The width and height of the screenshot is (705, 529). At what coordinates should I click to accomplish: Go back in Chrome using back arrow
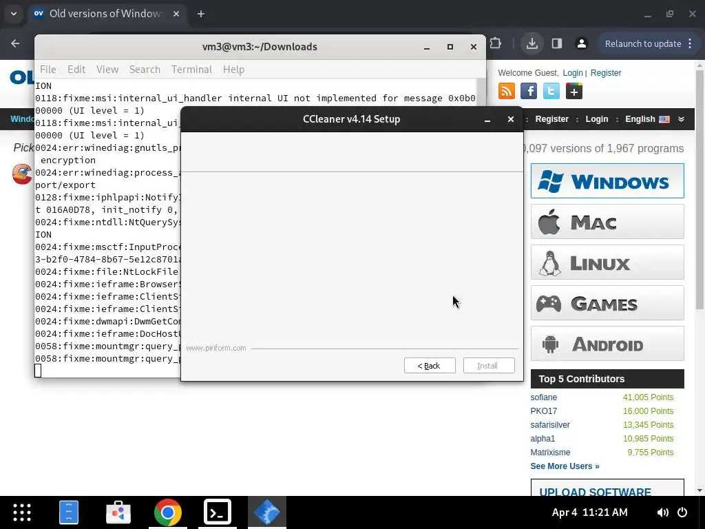15,43
